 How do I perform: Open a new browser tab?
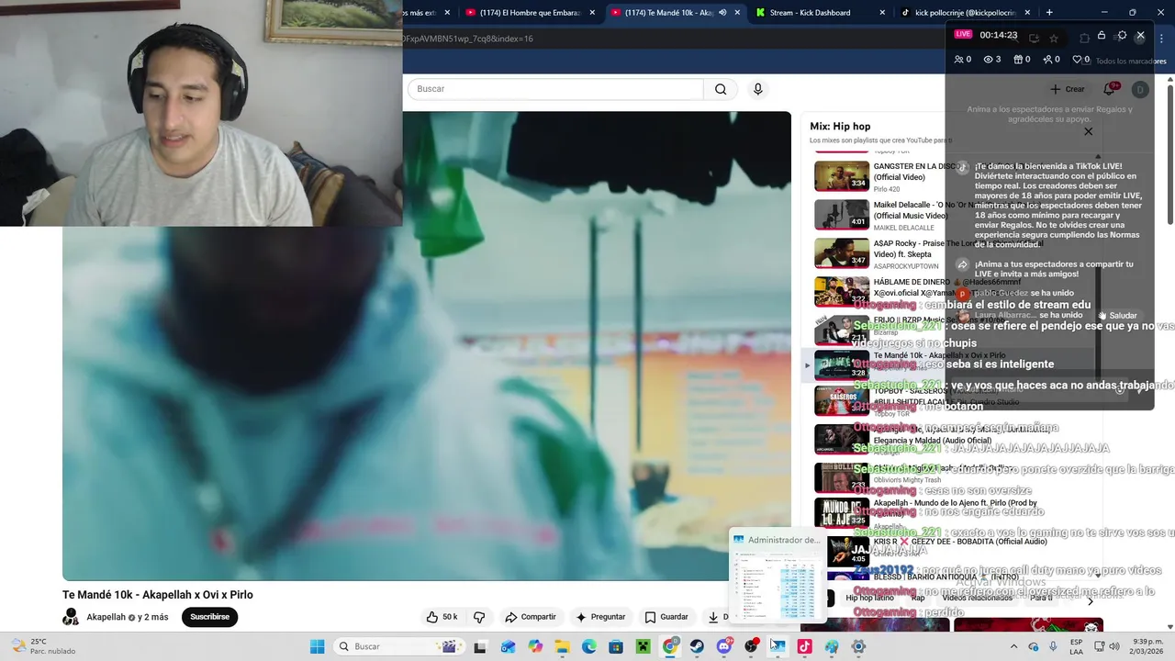(1049, 13)
